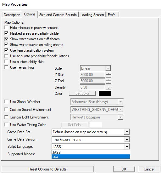161x173 pixels.
Task: Toggle Show water waves on rolling shores
Action: point(6,44)
